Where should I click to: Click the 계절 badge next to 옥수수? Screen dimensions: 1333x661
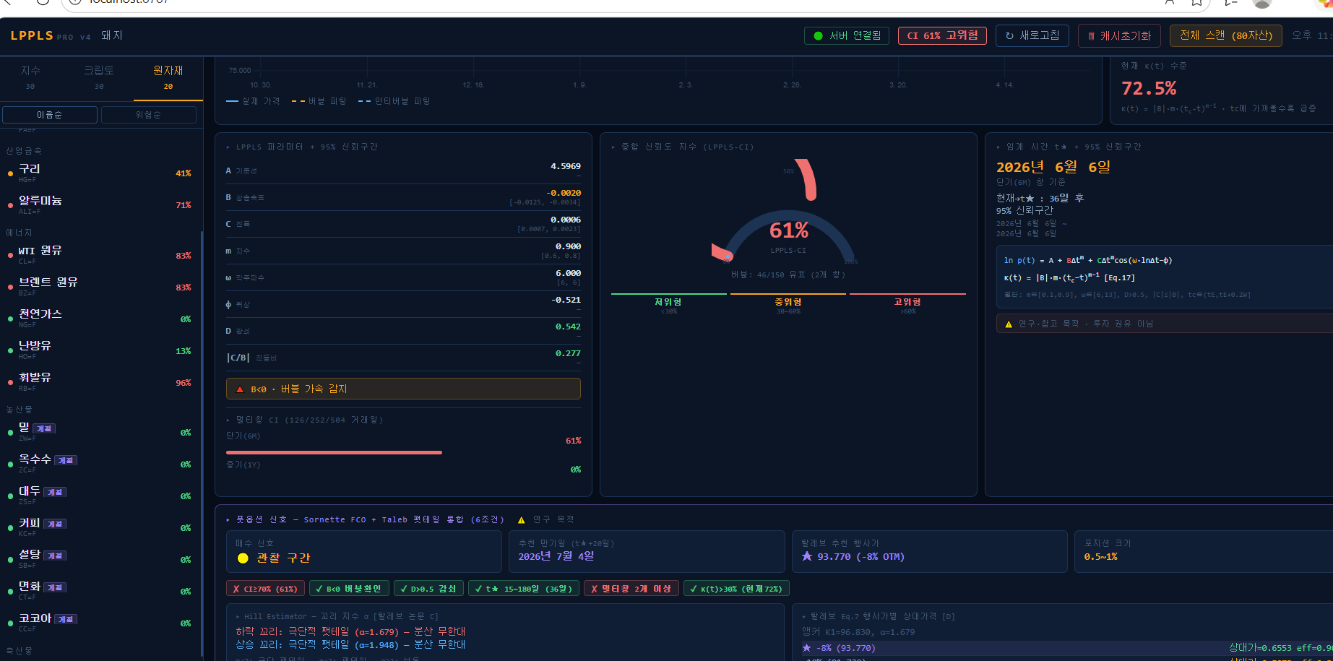coord(66,460)
